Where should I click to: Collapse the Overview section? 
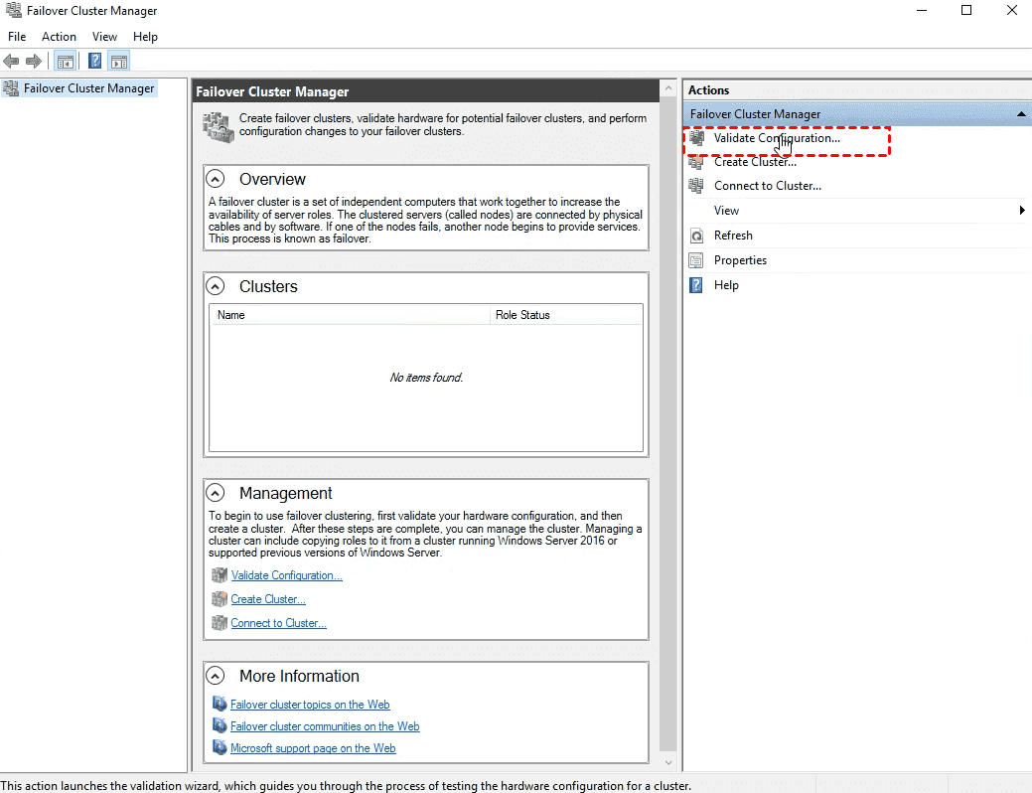(216, 179)
